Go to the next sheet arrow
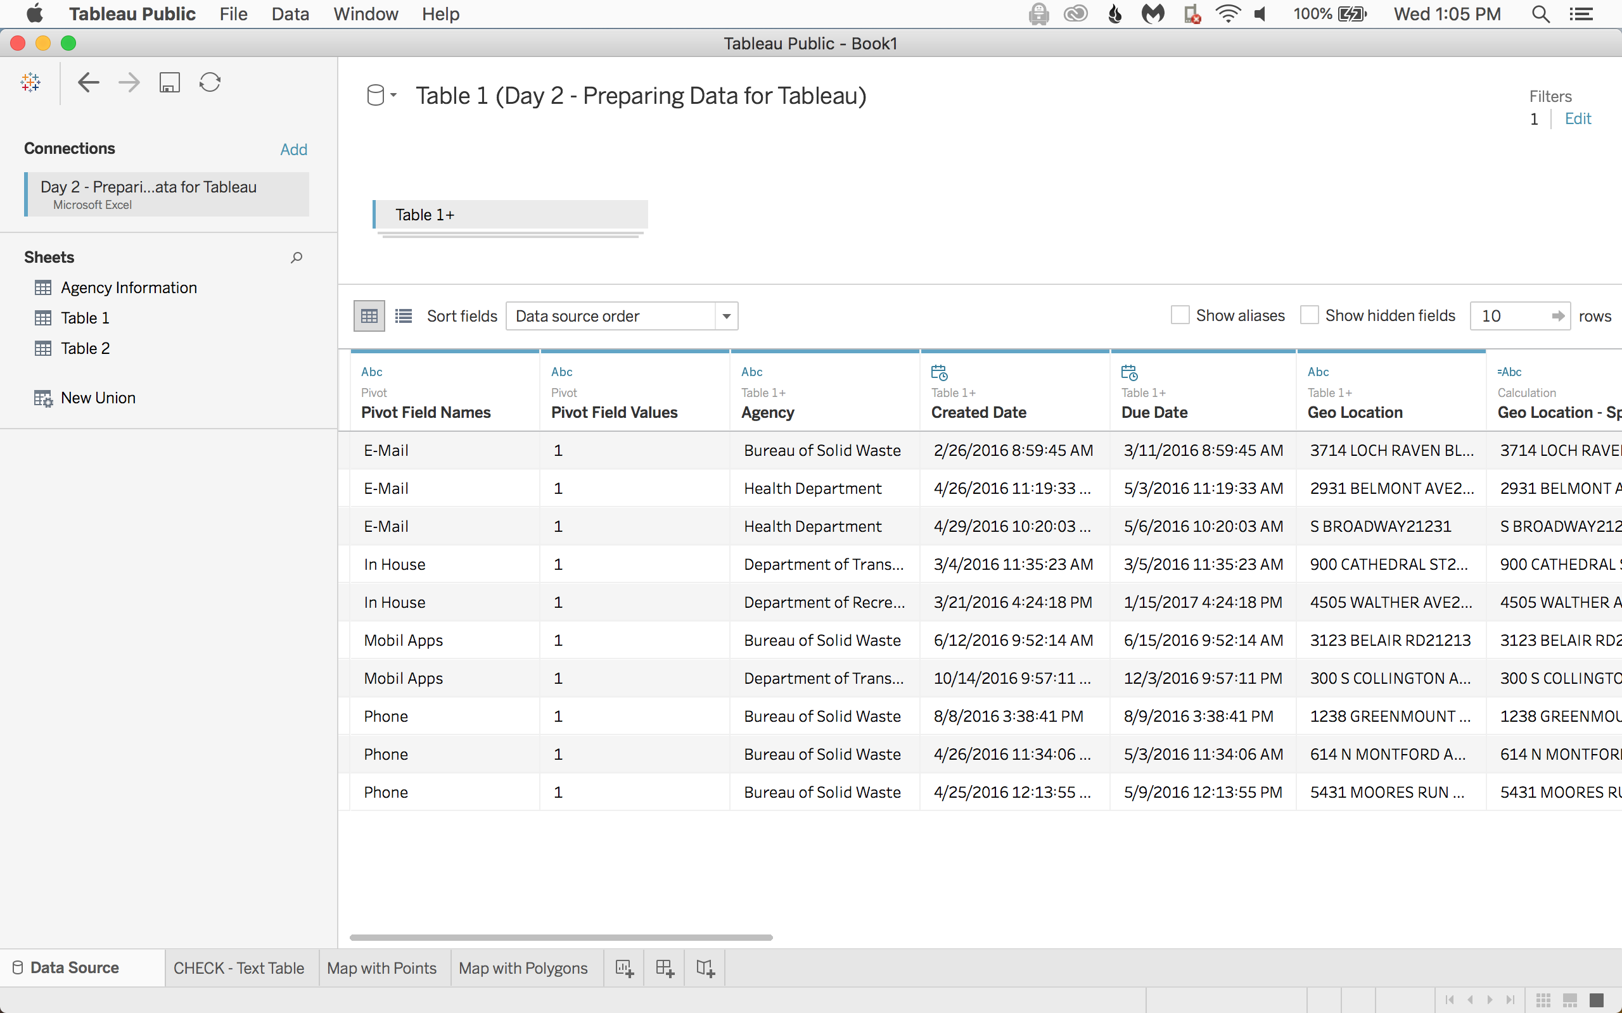Image resolution: width=1622 pixels, height=1013 pixels. [1490, 1000]
